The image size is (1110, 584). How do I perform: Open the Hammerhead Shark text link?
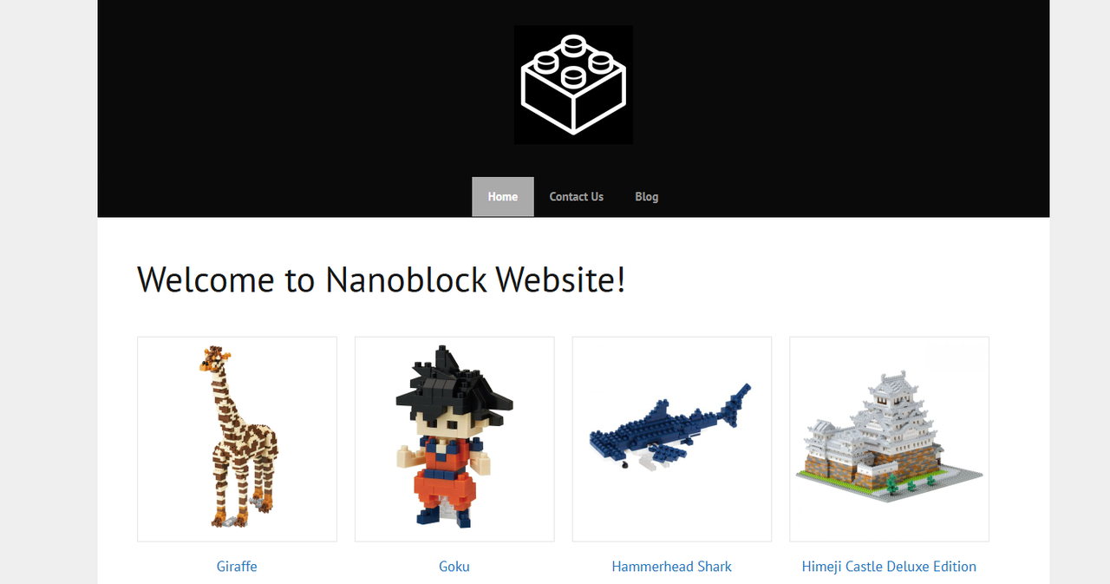672,567
